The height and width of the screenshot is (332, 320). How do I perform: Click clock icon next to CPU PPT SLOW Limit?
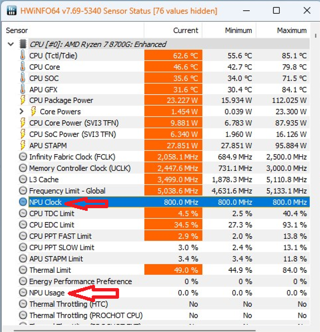point(23,247)
